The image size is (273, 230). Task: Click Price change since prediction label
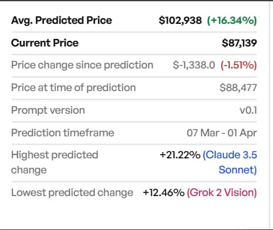coord(82,65)
